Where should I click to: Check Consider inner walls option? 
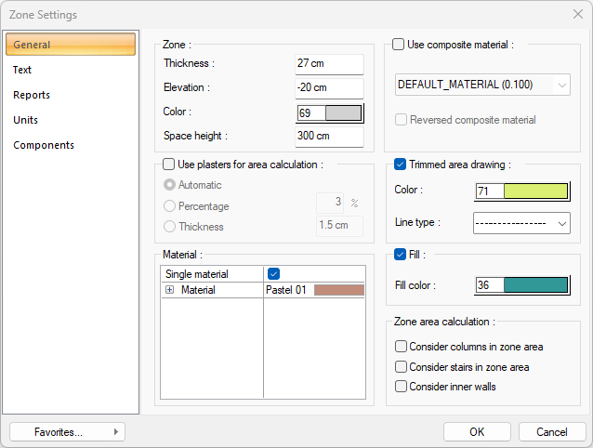(x=401, y=387)
